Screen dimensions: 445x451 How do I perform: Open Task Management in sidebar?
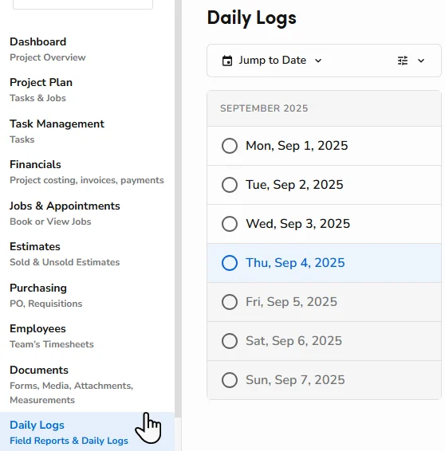point(57,124)
